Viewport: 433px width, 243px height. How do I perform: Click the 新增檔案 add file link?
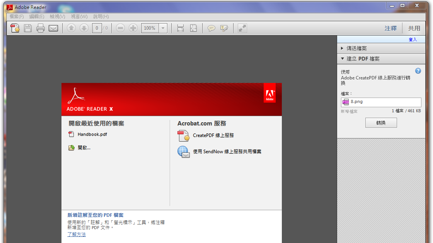[349, 111]
